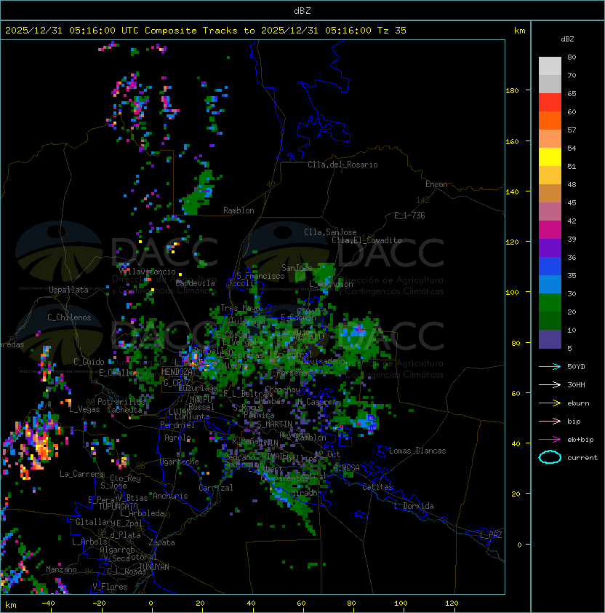Click the 'Potrerillos' place label

[121, 402]
